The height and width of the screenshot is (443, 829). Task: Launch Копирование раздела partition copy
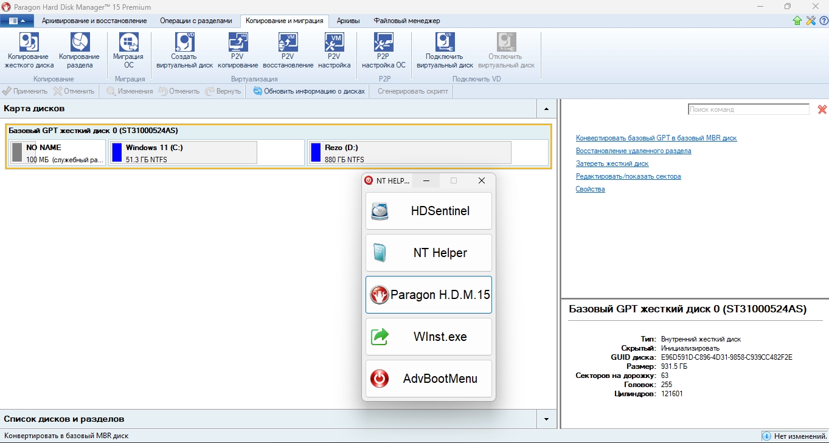pyautogui.click(x=79, y=50)
